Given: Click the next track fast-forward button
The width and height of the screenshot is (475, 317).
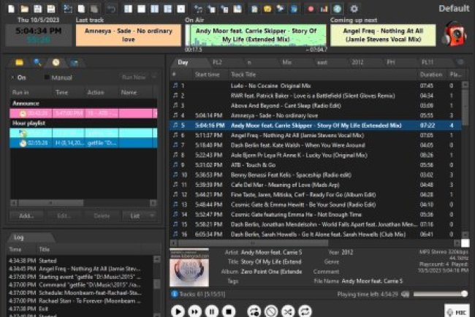Looking at the screenshot, I should pyautogui.click(x=195, y=311).
